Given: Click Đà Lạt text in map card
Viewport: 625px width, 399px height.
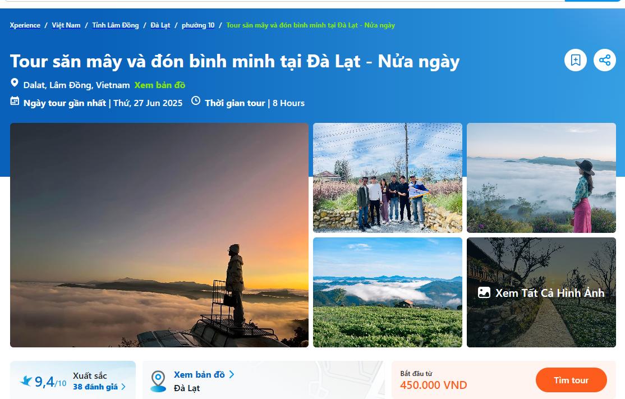Looking at the screenshot, I should pyautogui.click(x=187, y=388).
